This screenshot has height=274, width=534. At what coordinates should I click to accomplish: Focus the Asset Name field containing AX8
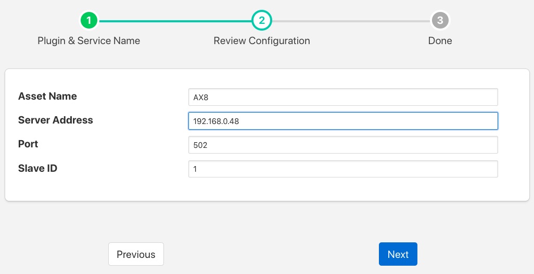click(x=342, y=97)
